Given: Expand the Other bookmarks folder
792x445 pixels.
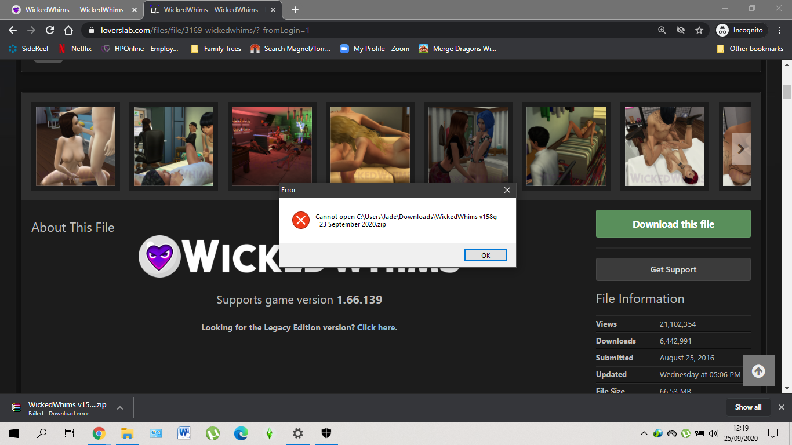Looking at the screenshot, I should 750,49.
